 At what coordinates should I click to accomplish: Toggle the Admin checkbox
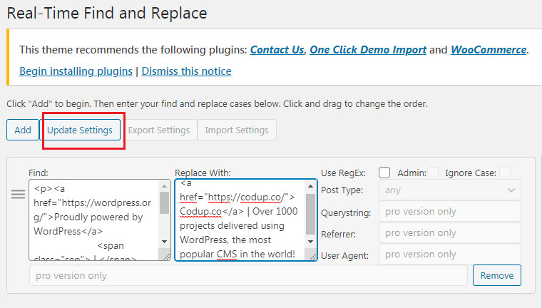433,173
